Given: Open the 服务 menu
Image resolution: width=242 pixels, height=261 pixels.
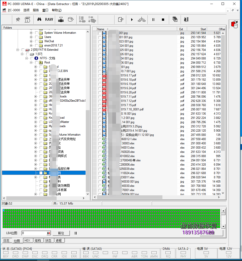Looking at the screenshot, I should 36,10.
